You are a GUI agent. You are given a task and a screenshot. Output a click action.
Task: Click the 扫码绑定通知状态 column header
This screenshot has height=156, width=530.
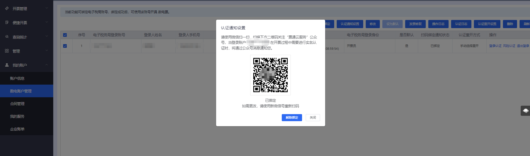(x=435, y=35)
